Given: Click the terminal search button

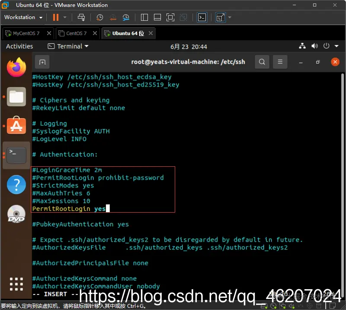Looking at the screenshot, I should coord(262,62).
